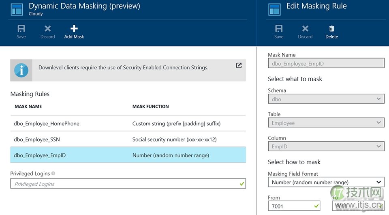Open the Table dropdown showing Employee

[326, 123]
